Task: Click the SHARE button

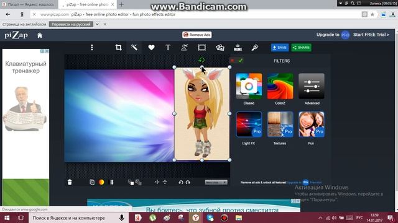Action: (301, 48)
